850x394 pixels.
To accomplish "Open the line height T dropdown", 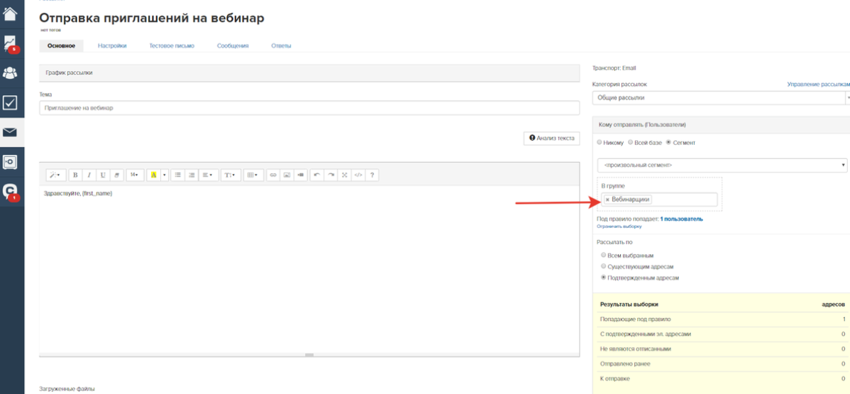I will click(x=230, y=175).
